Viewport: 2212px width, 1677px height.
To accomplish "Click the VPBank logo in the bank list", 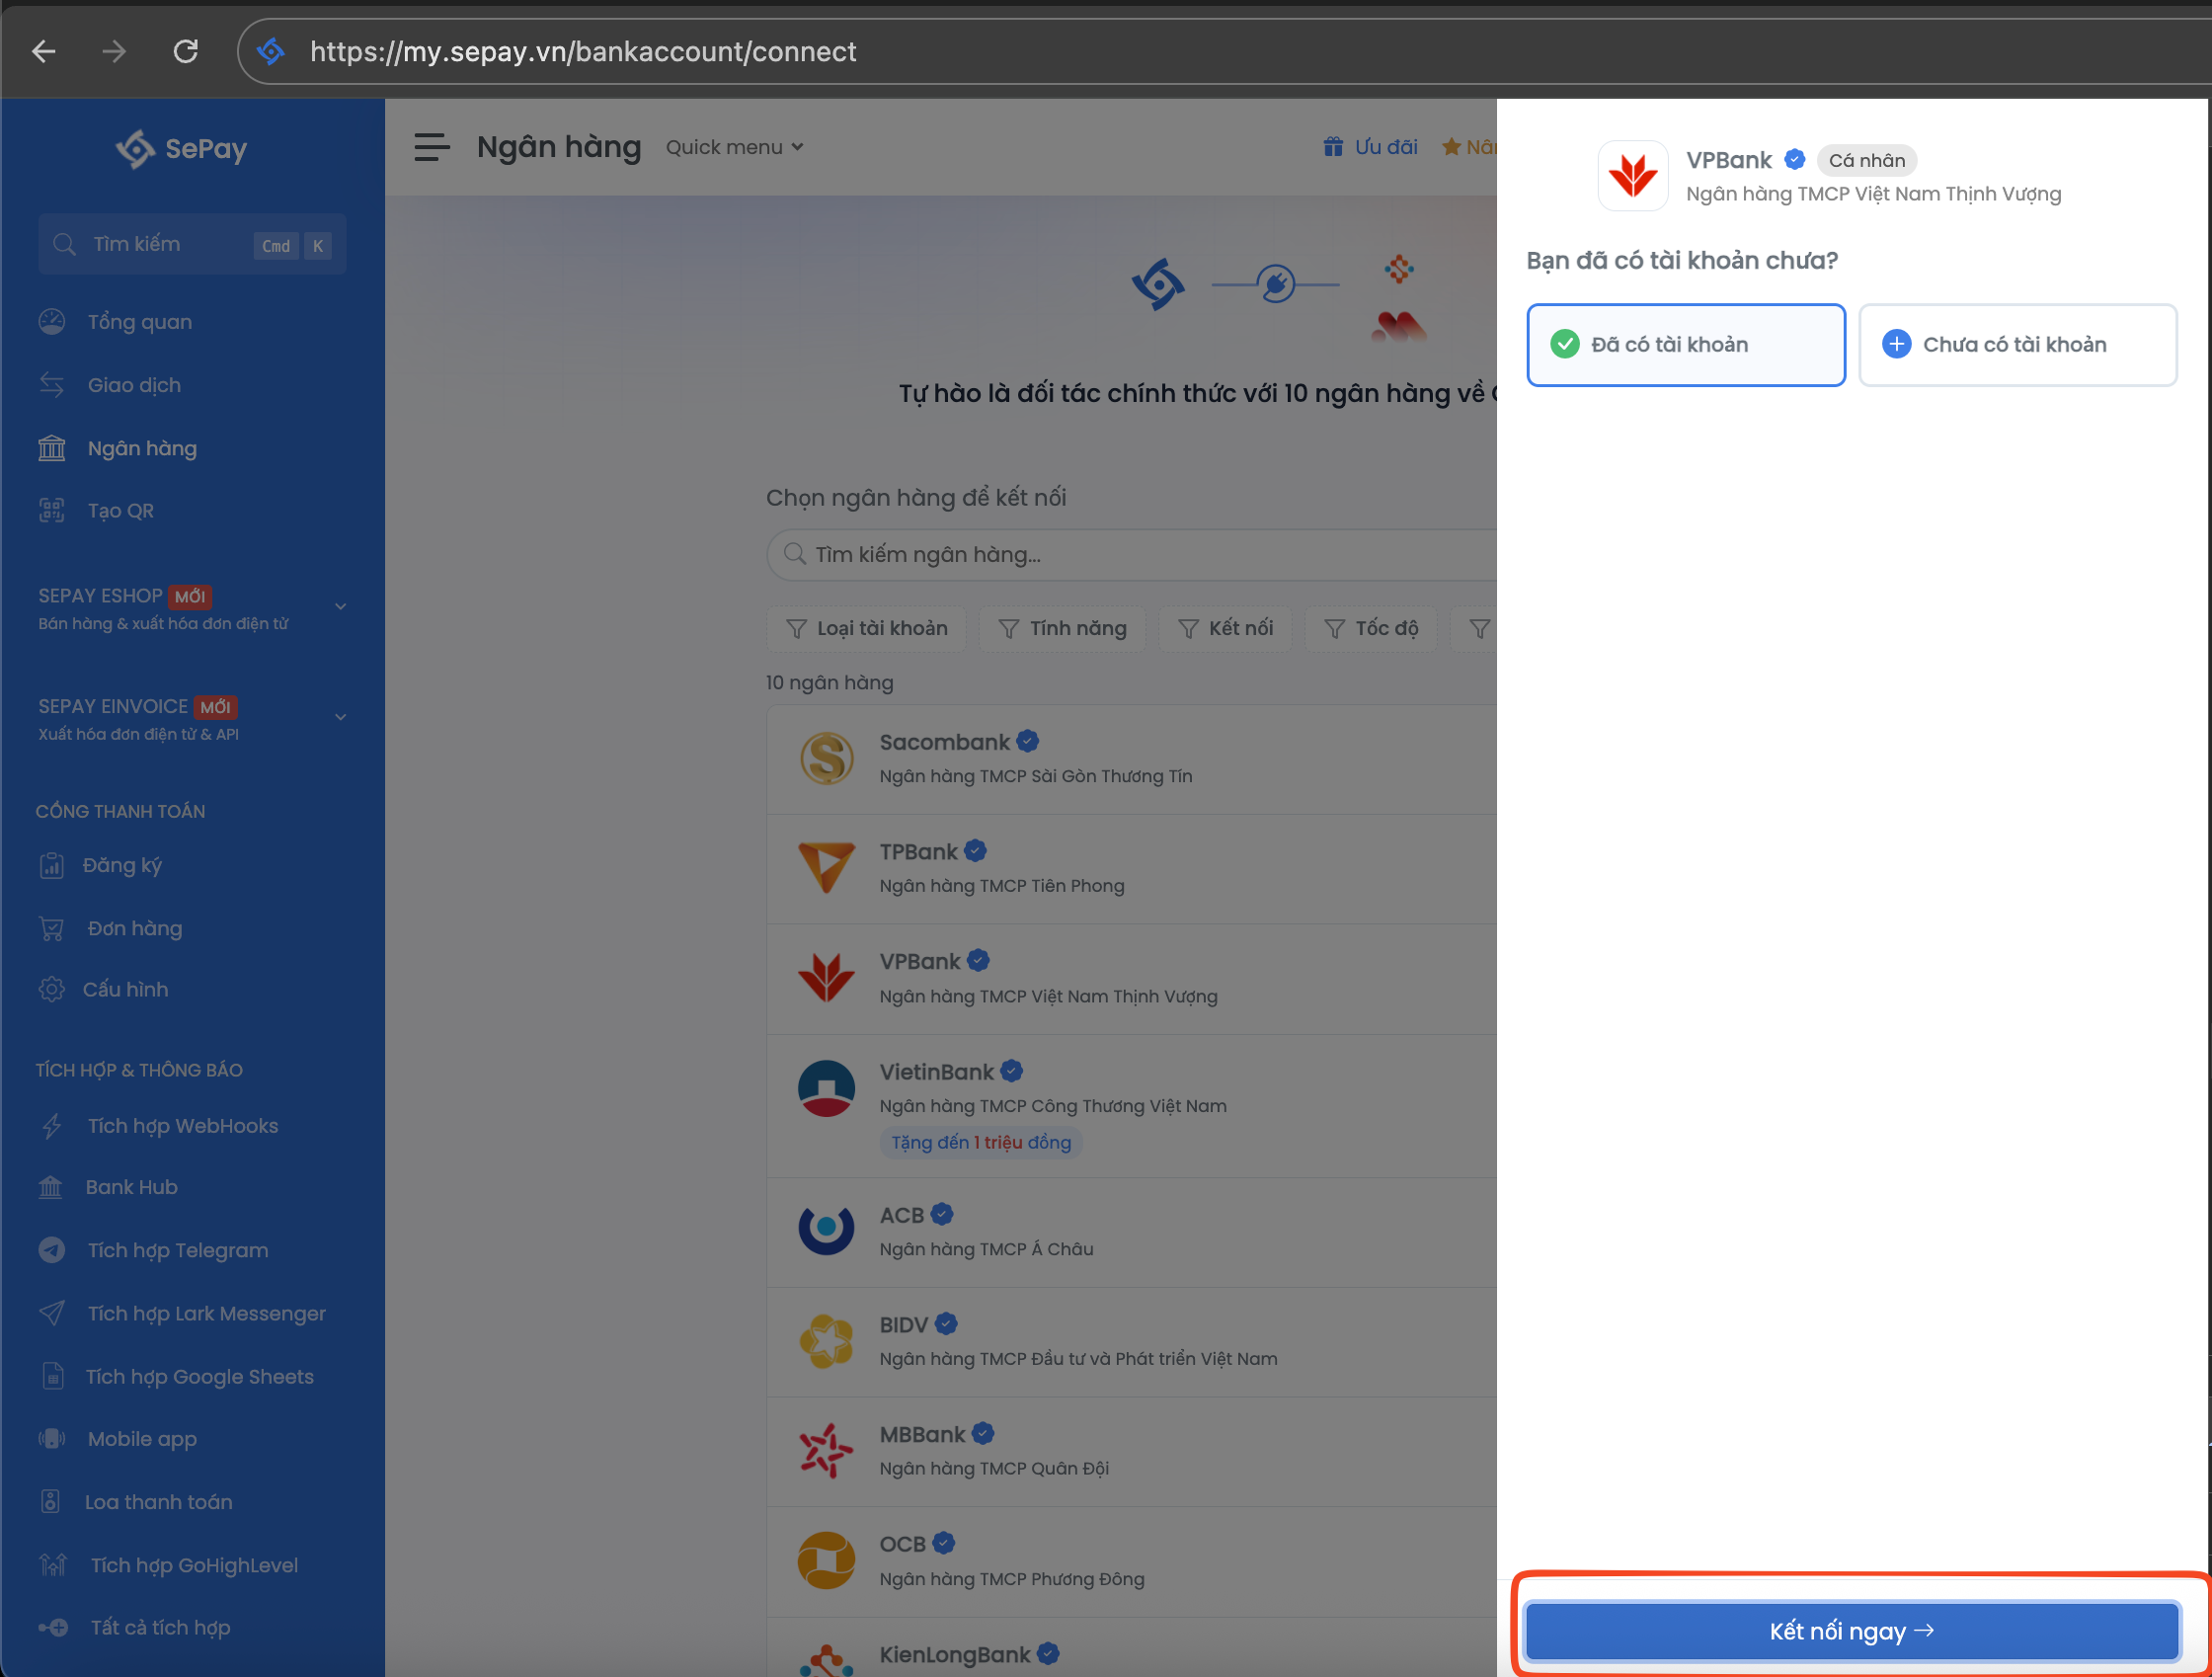I will tap(826, 977).
